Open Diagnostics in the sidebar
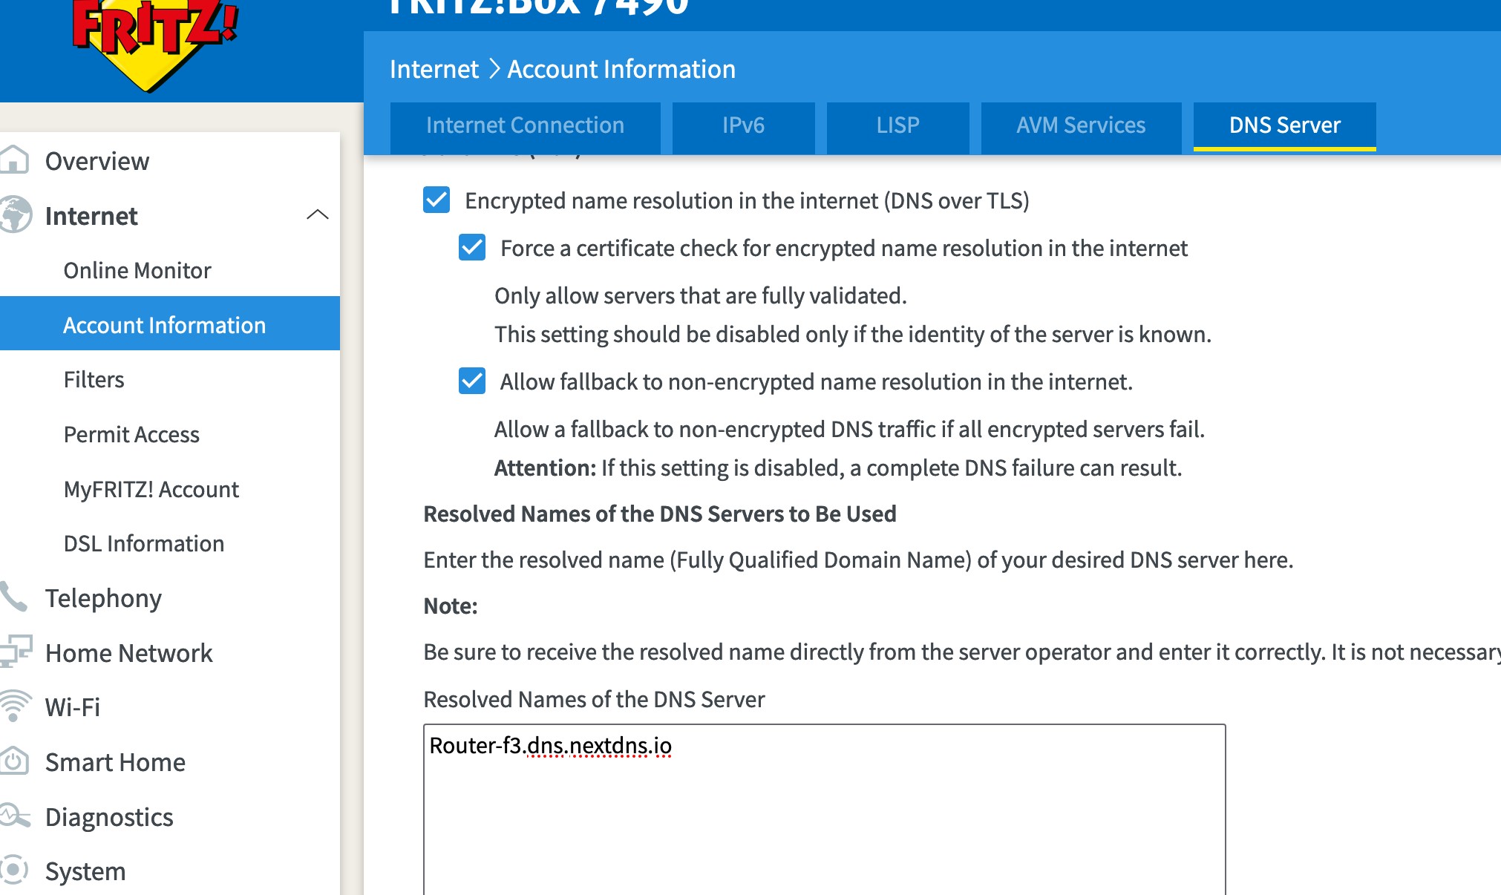Viewport: 1501px width, 895px height. [108, 817]
